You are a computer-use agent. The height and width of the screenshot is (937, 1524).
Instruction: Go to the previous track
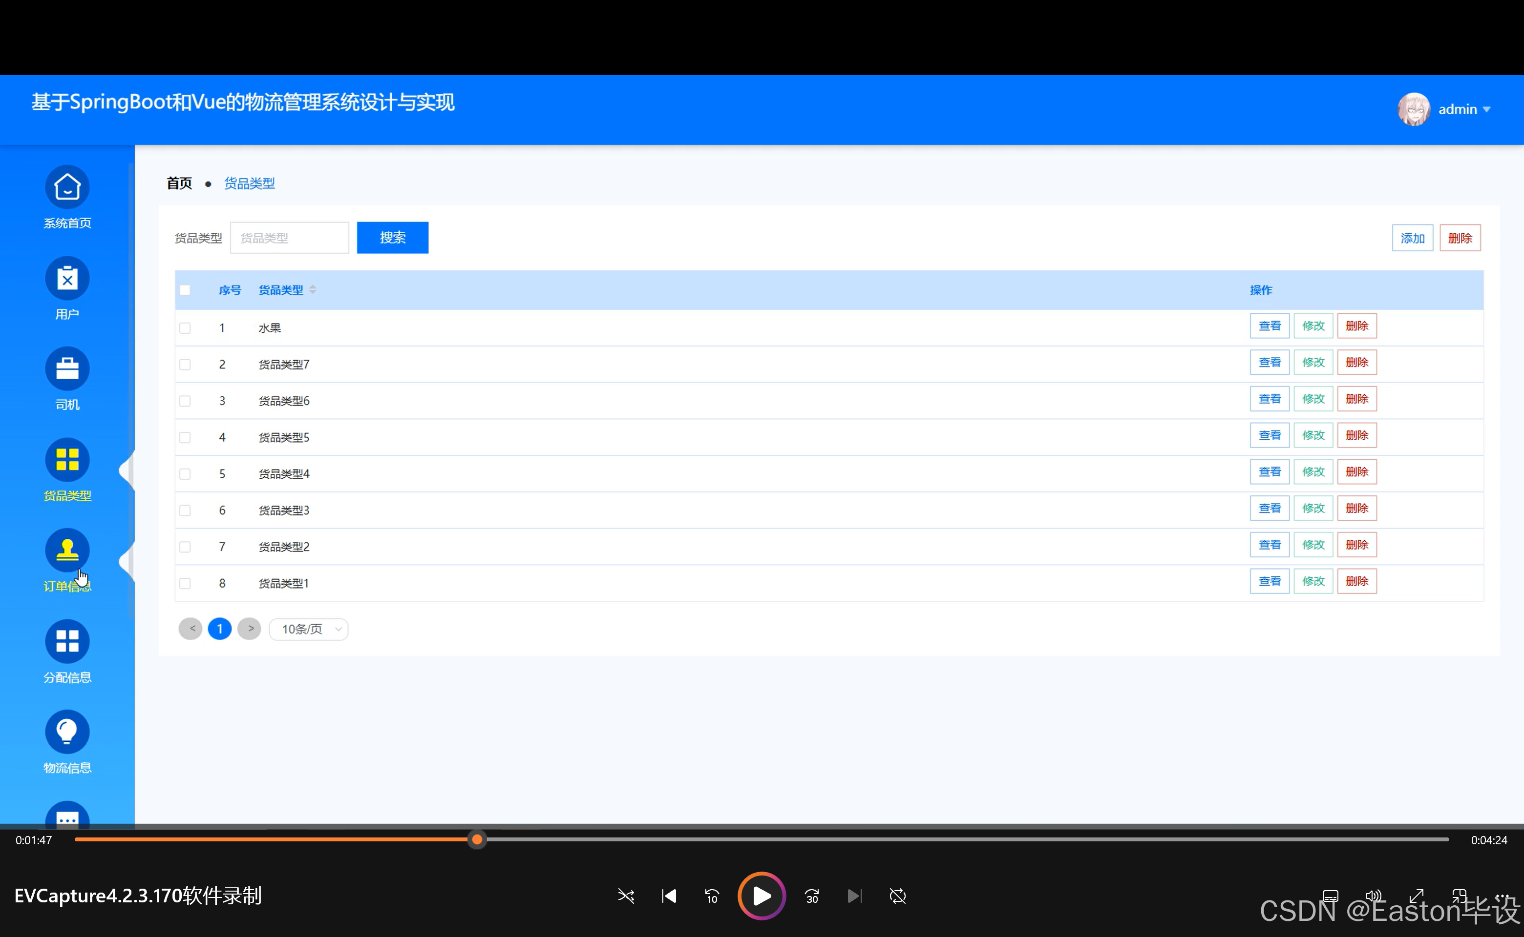[x=669, y=896]
